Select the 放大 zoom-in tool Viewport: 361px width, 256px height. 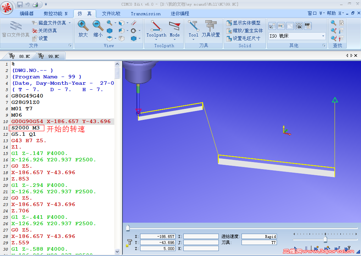pyautogui.click(x=83, y=28)
